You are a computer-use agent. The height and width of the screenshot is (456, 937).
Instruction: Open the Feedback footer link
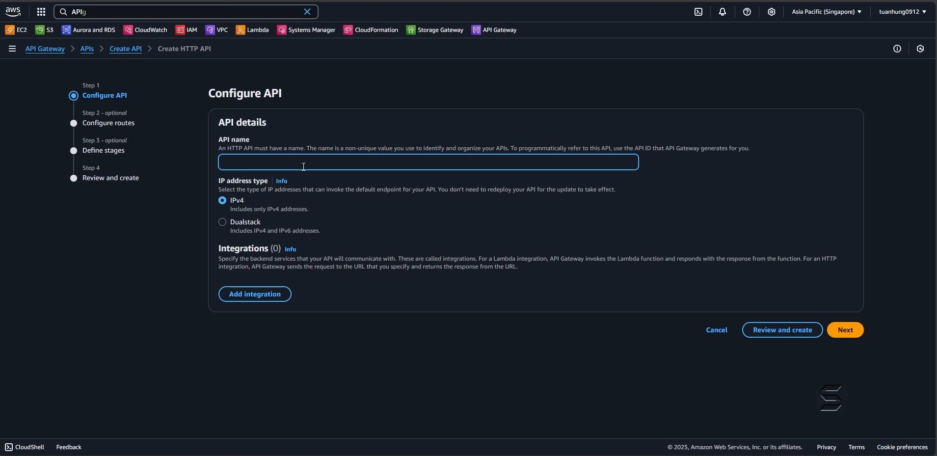(69, 447)
